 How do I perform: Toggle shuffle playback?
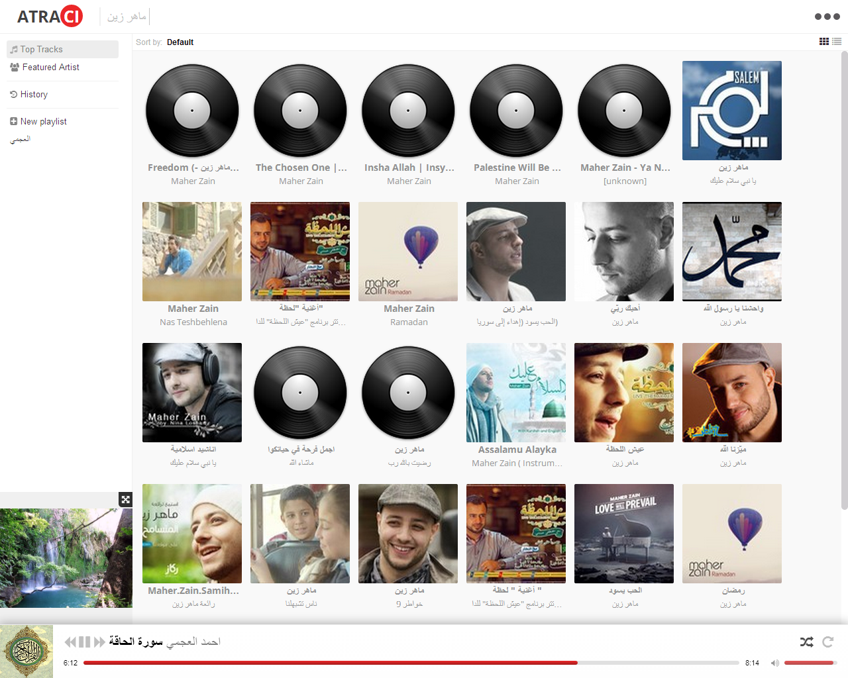tap(806, 642)
